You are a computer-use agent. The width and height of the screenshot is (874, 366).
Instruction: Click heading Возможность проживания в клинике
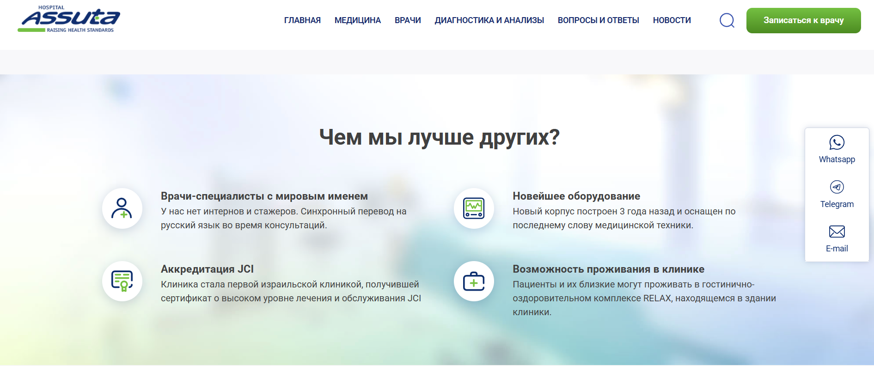pos(609,269)
